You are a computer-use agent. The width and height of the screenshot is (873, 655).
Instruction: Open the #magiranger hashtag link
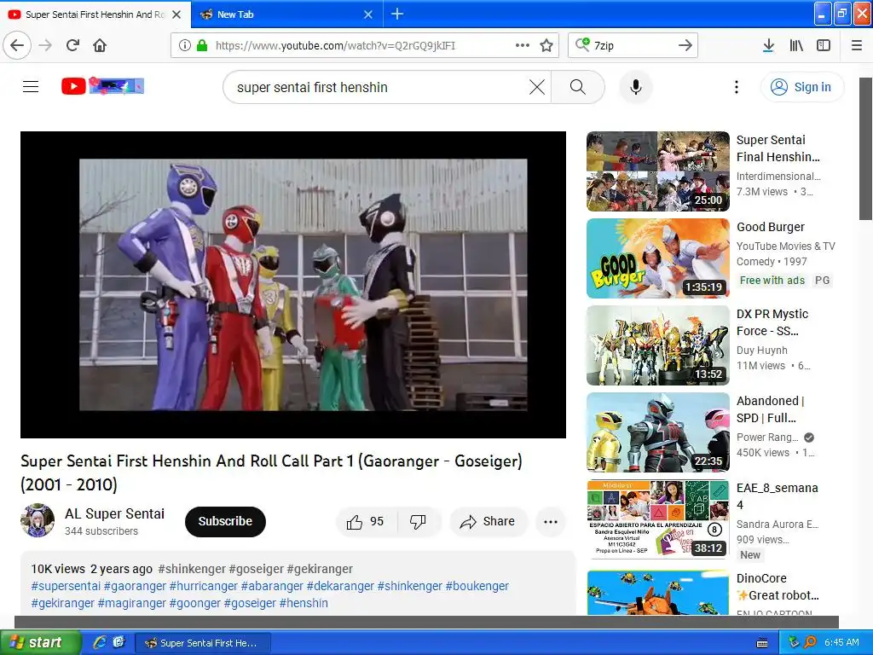[132, 603]
